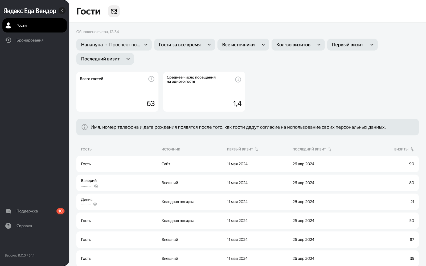This screenshot has height=266, width=426.
Task: Go to Бронирования in sidebar
Action: pos(30,40)
